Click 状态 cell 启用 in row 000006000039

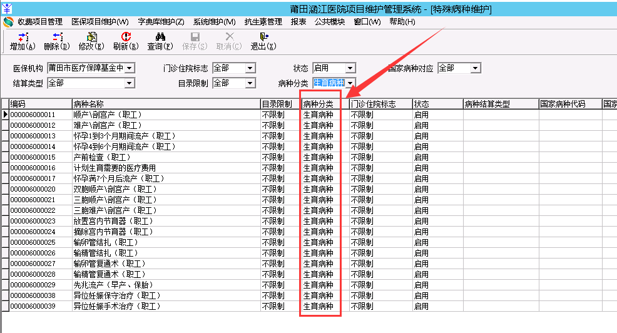(x=438, y=306)
